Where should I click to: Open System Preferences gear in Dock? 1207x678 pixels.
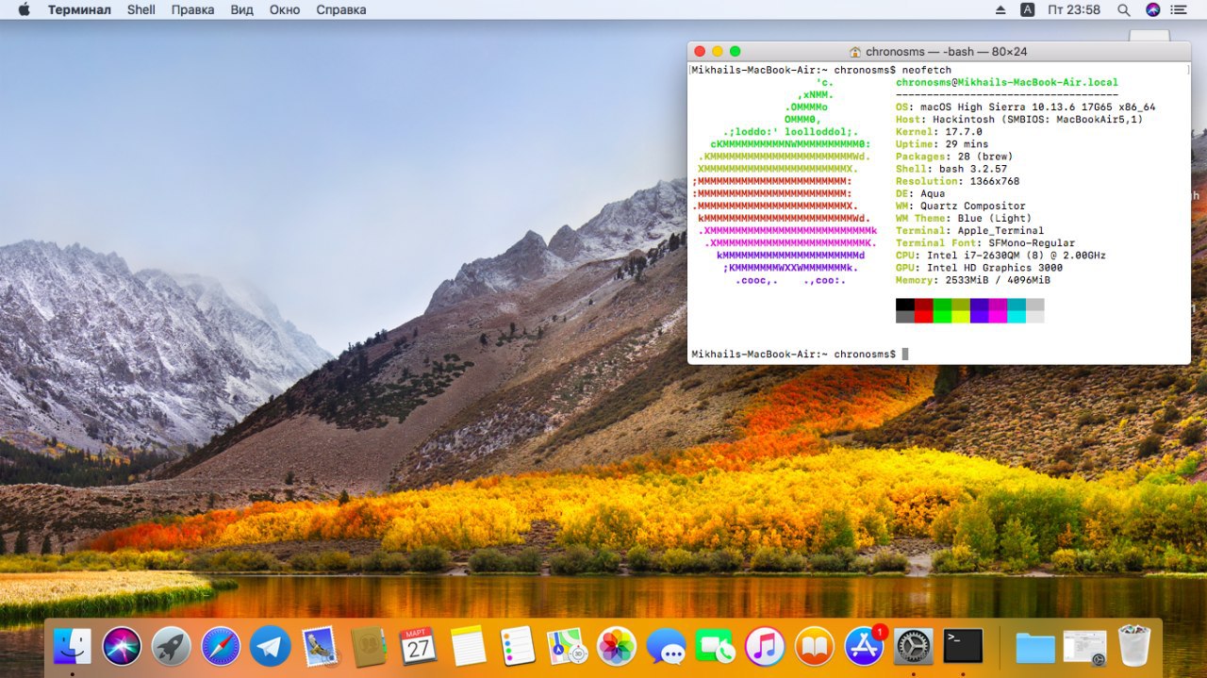click(913, 646)
